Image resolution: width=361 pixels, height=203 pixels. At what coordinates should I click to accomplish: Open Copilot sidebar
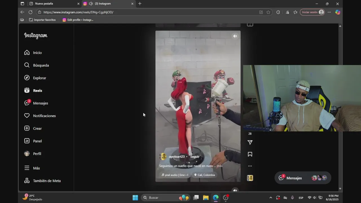[338, 12]
